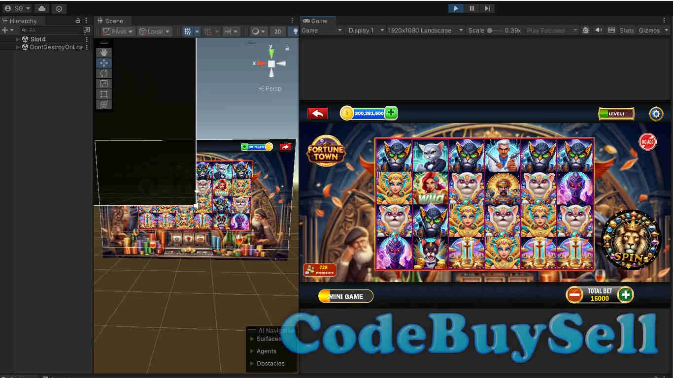Toggle 2D view in Scene
The image size is (673, 378).
coord(277,31)
